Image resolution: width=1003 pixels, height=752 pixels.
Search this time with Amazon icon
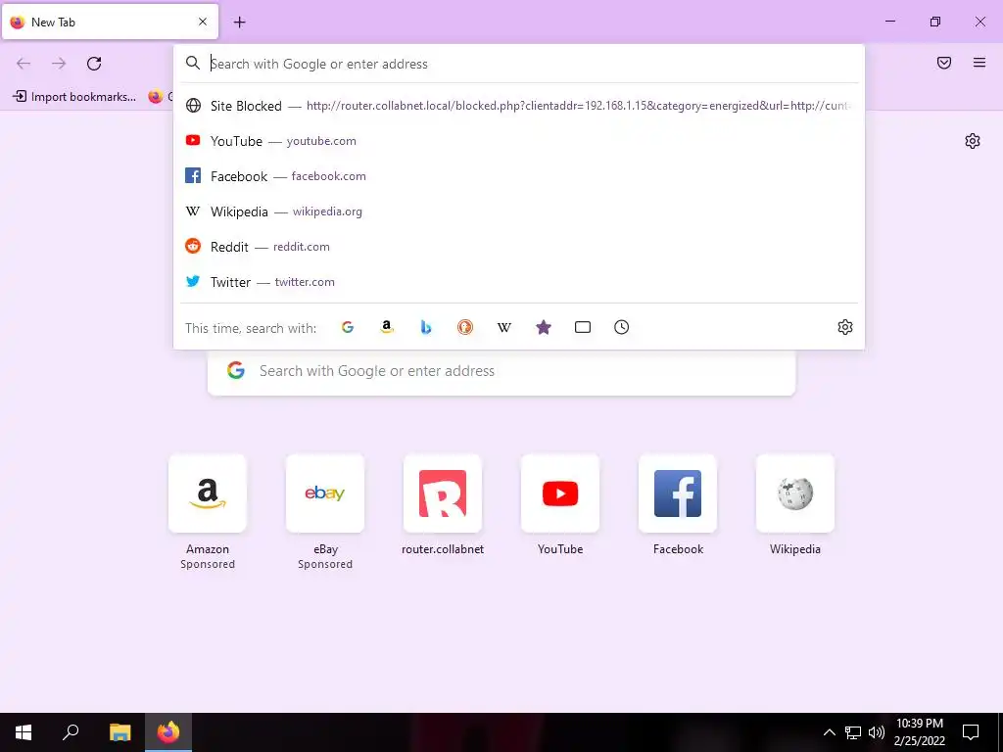coord(386,327)
